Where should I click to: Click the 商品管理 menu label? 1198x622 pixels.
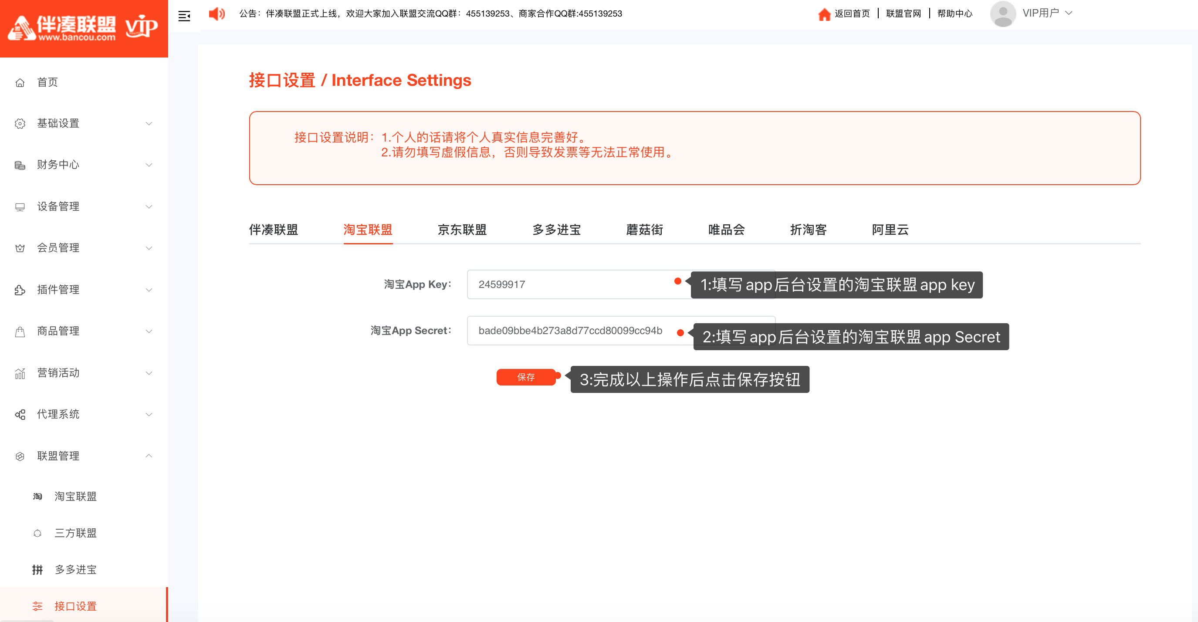58,331
